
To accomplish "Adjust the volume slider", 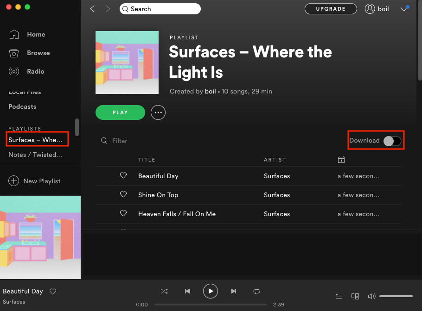I will 396,296.
